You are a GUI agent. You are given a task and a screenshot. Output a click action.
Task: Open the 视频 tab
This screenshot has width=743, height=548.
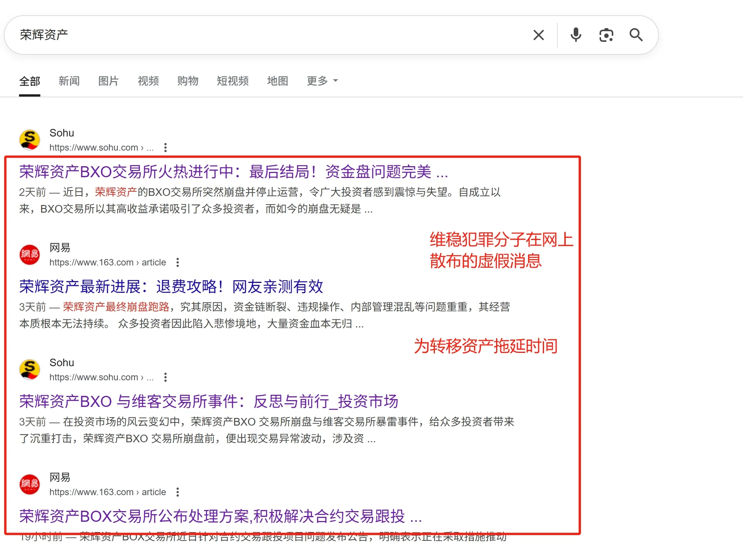[148, 81]
